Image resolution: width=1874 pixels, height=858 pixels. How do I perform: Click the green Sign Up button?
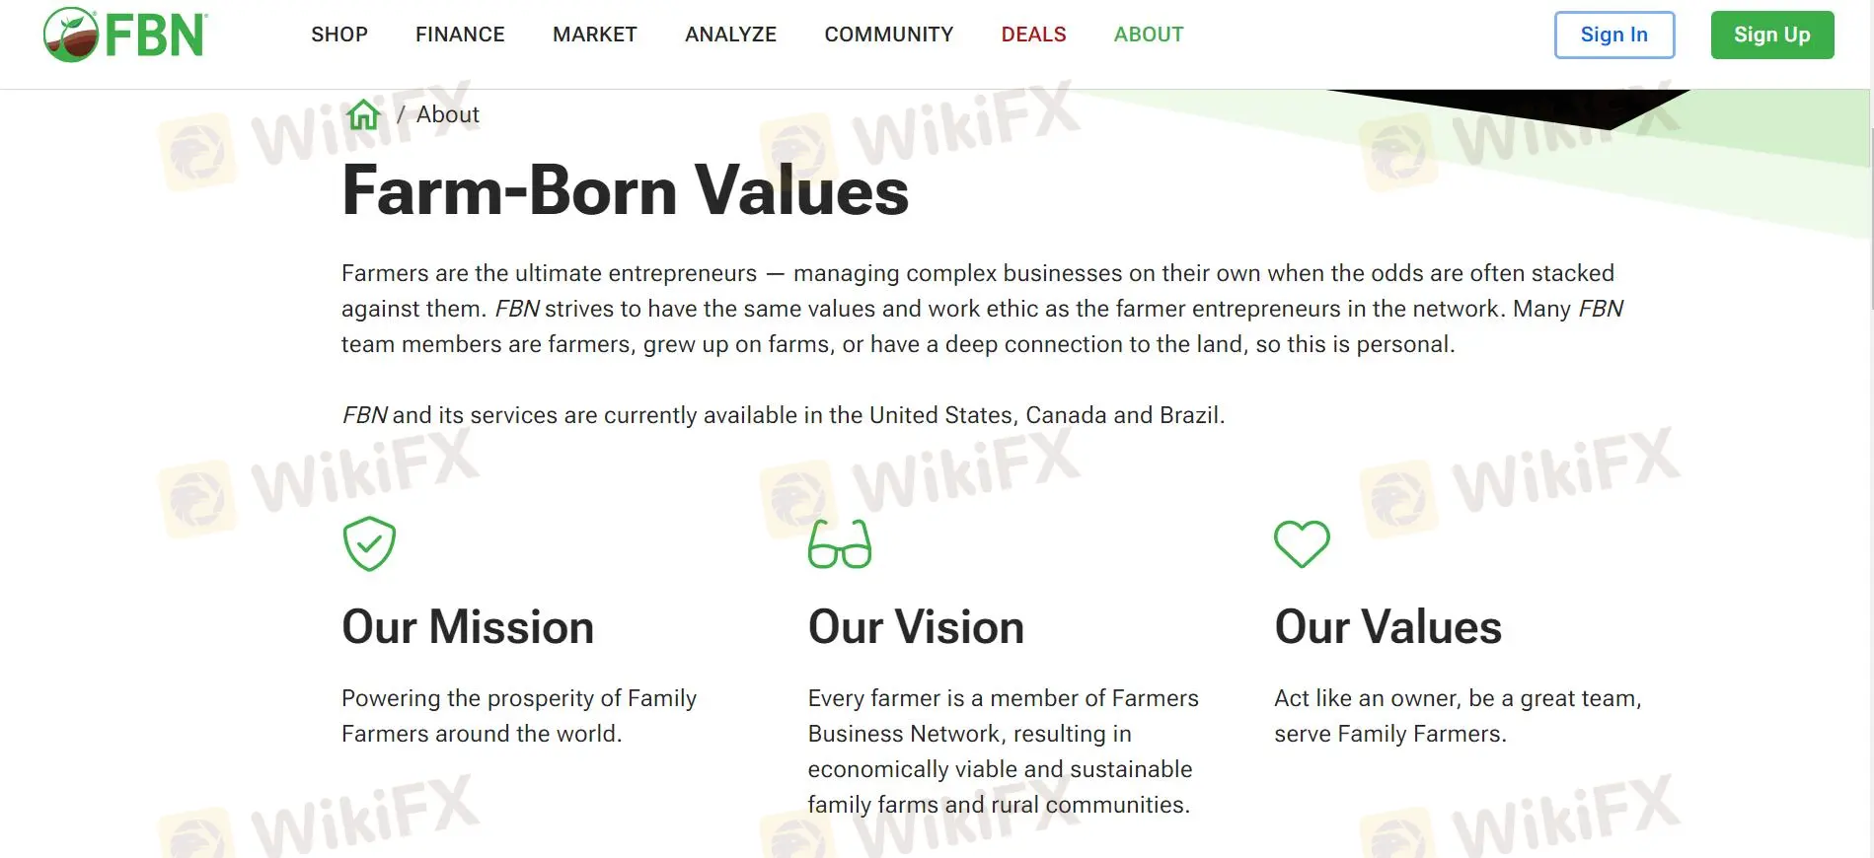coord(1771,34)
